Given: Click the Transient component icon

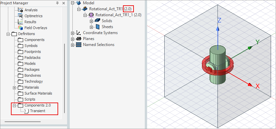Looking at the screenshot, I should coord(26,111).
